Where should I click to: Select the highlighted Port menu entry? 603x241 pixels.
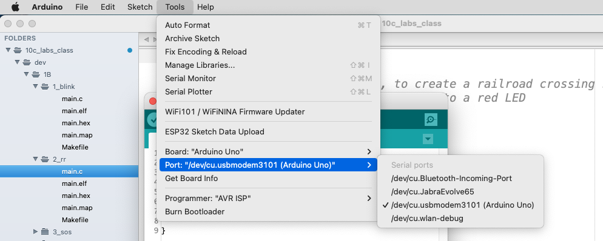[x=268, y=165]
